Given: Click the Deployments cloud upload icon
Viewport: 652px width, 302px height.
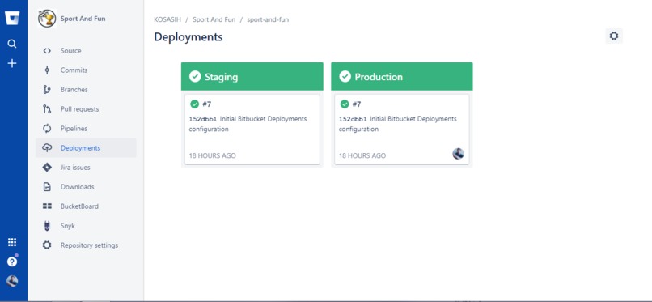Looking at the screenshot, I should (47, 148).
